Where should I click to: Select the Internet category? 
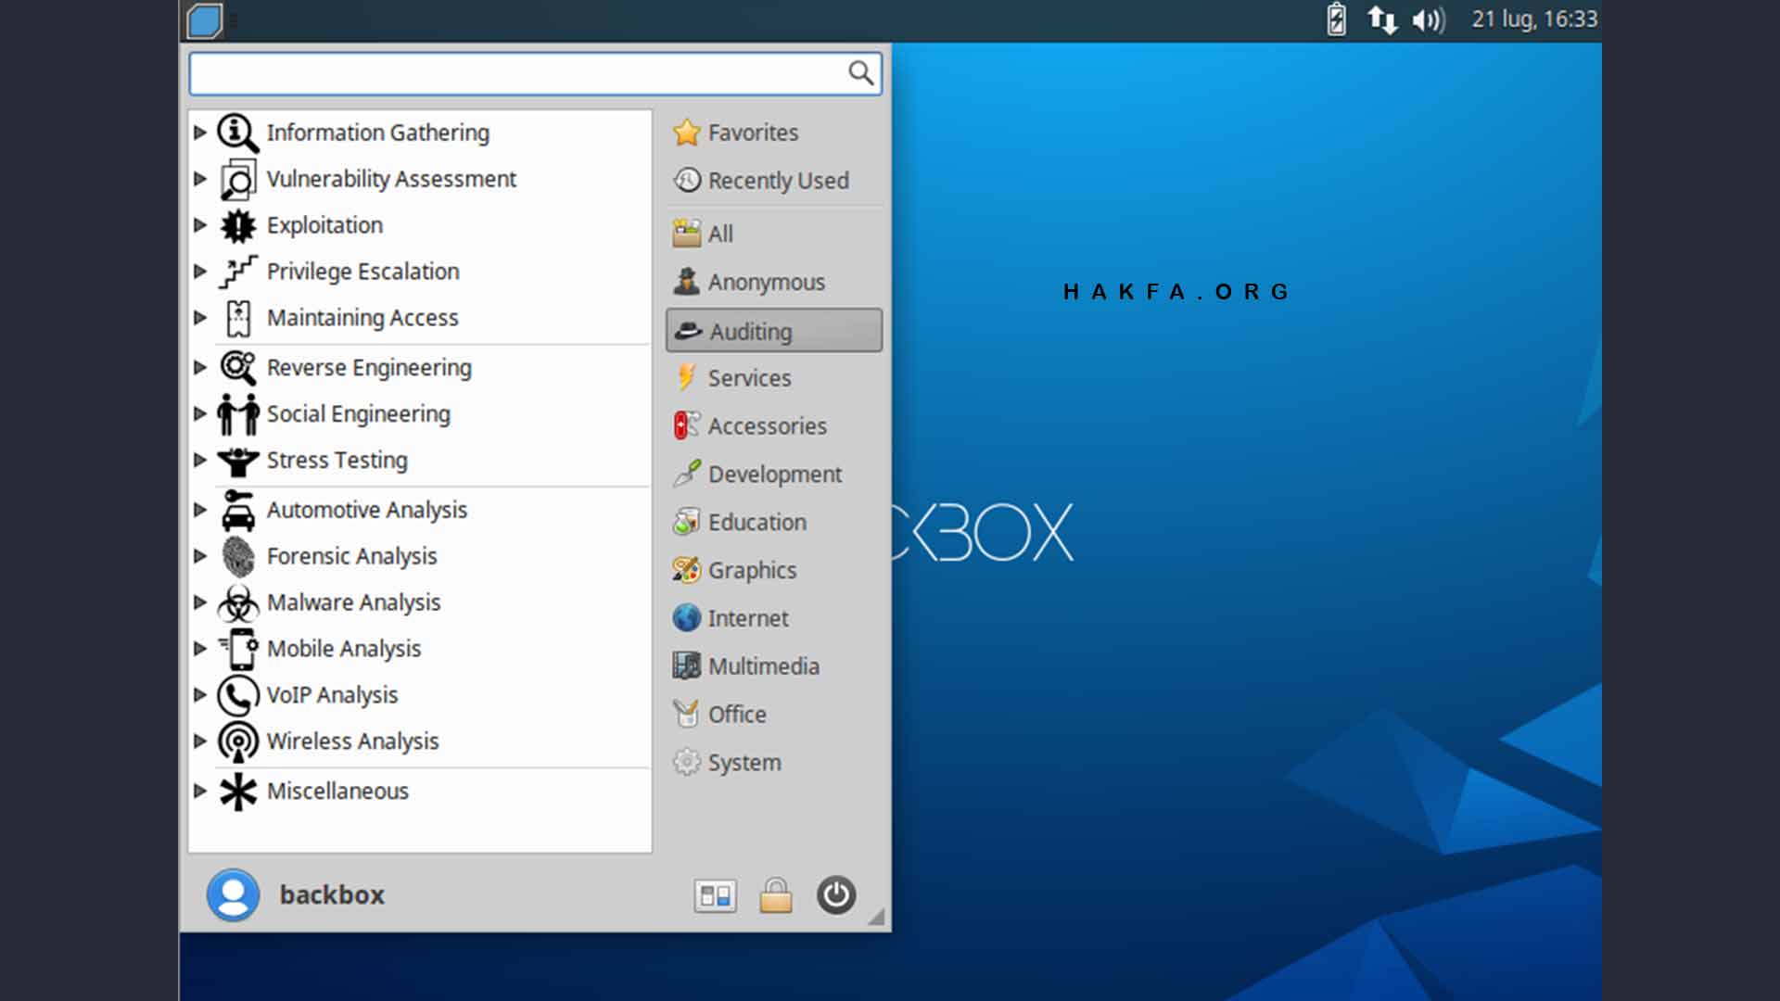coord(774,618)
